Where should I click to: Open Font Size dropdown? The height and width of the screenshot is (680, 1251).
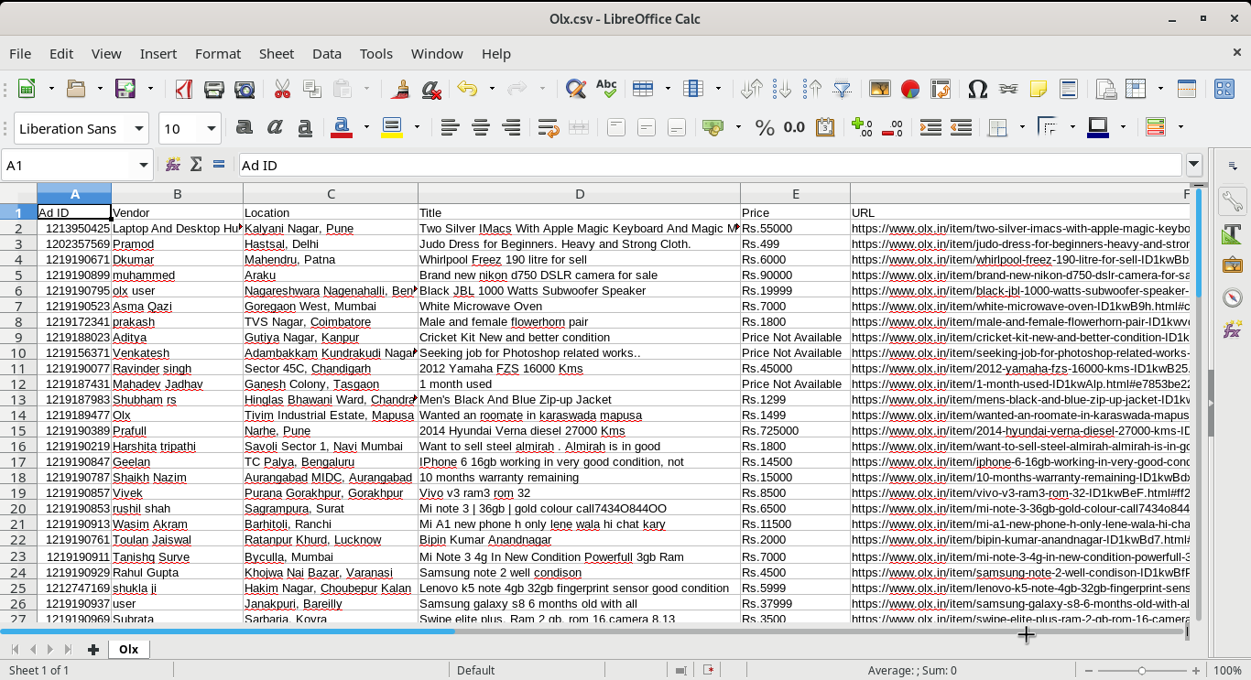click(x=212, y=128)
